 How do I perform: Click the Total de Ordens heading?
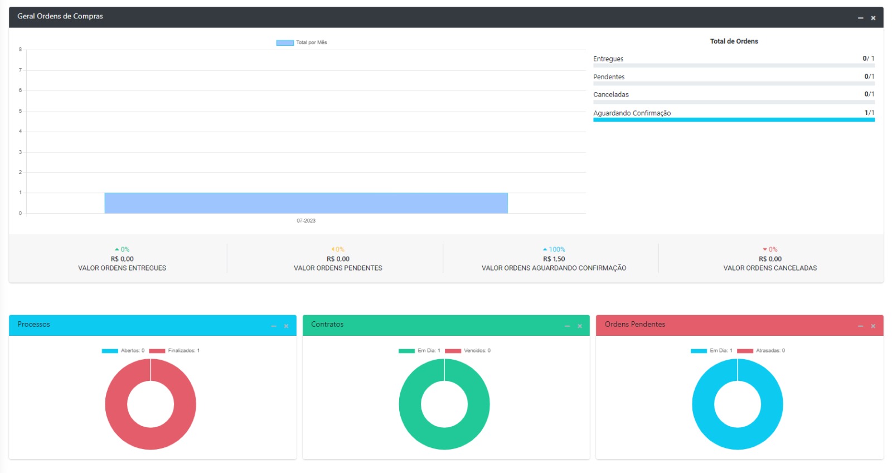(x=734, y=41)
